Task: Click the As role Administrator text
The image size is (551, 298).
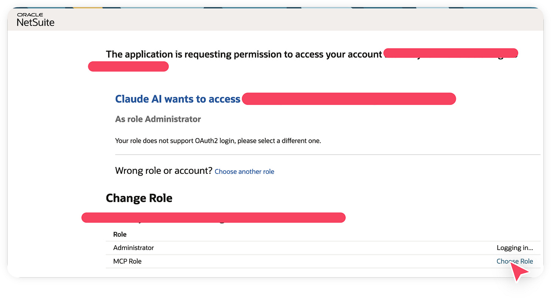Action: coord(158,119)
